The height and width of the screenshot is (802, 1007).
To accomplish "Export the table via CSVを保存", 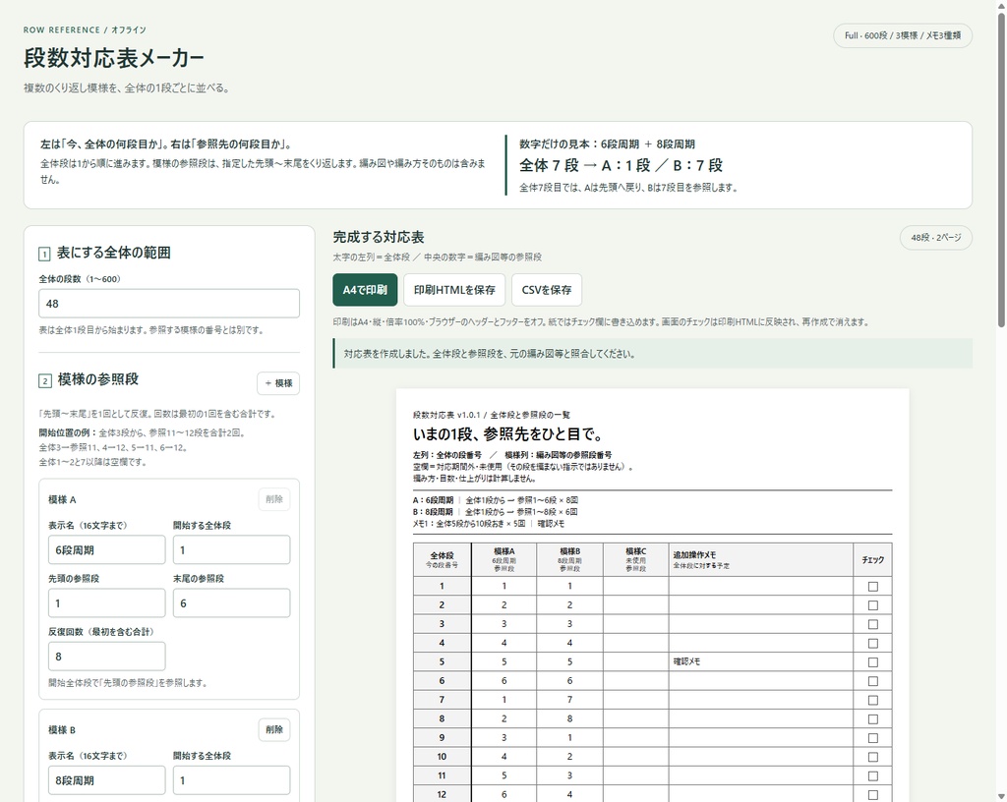I will 547,290.
